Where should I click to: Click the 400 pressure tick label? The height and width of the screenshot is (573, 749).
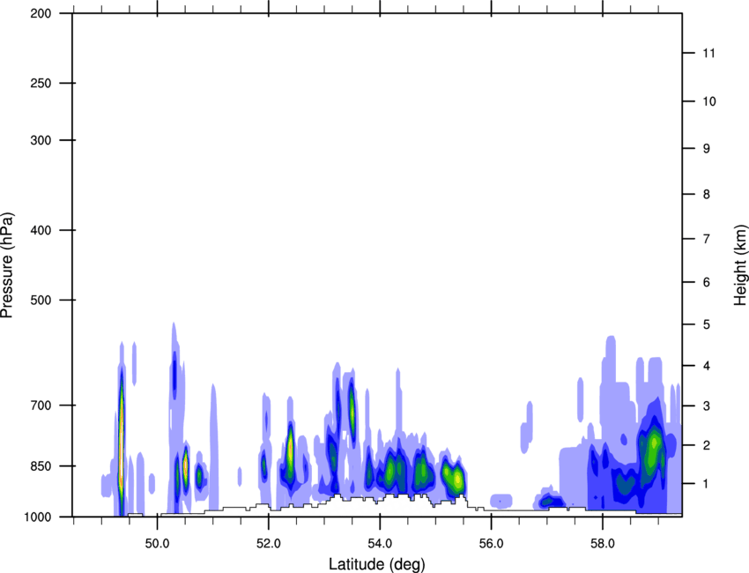click(x=41, y=230)
